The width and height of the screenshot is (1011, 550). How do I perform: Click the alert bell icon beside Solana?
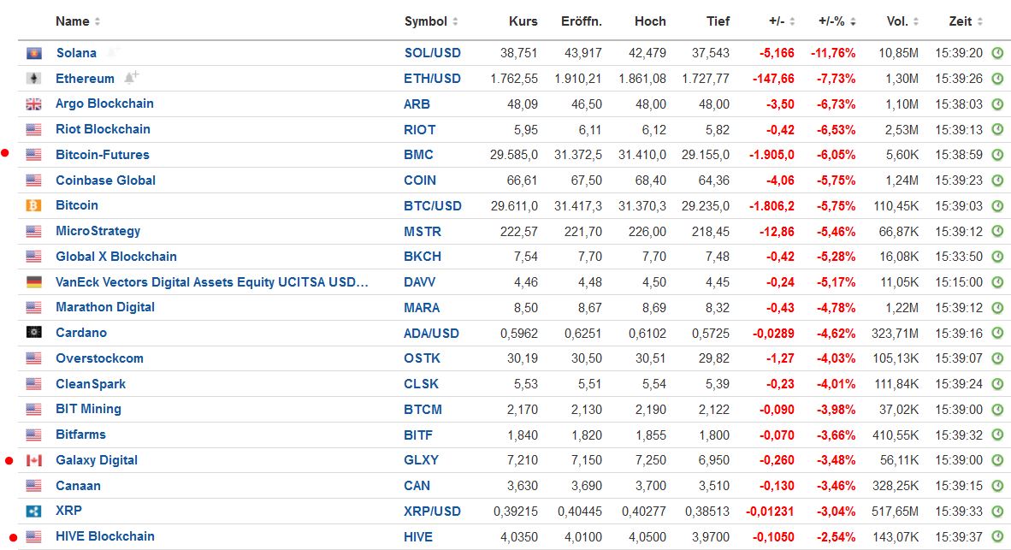[x=114, y=52]
